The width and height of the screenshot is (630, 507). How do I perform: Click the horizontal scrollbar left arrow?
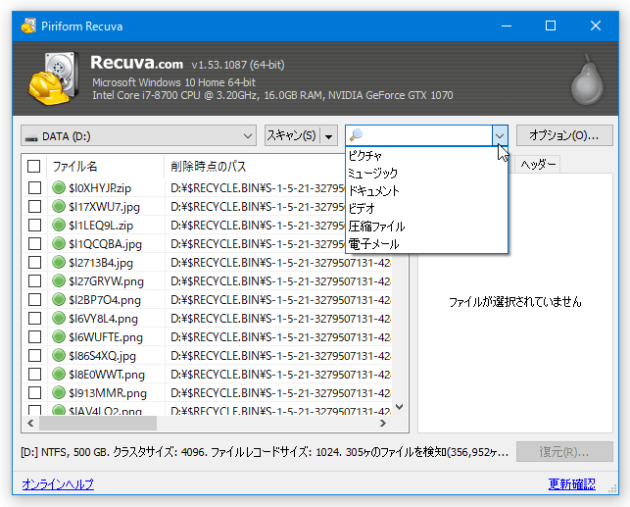(30, 423)
